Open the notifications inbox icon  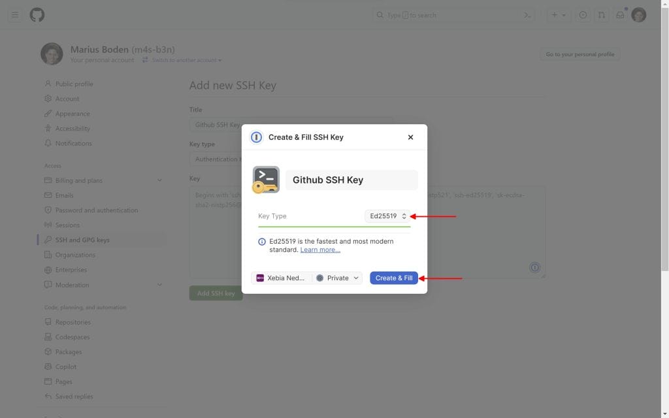point(620,15)
